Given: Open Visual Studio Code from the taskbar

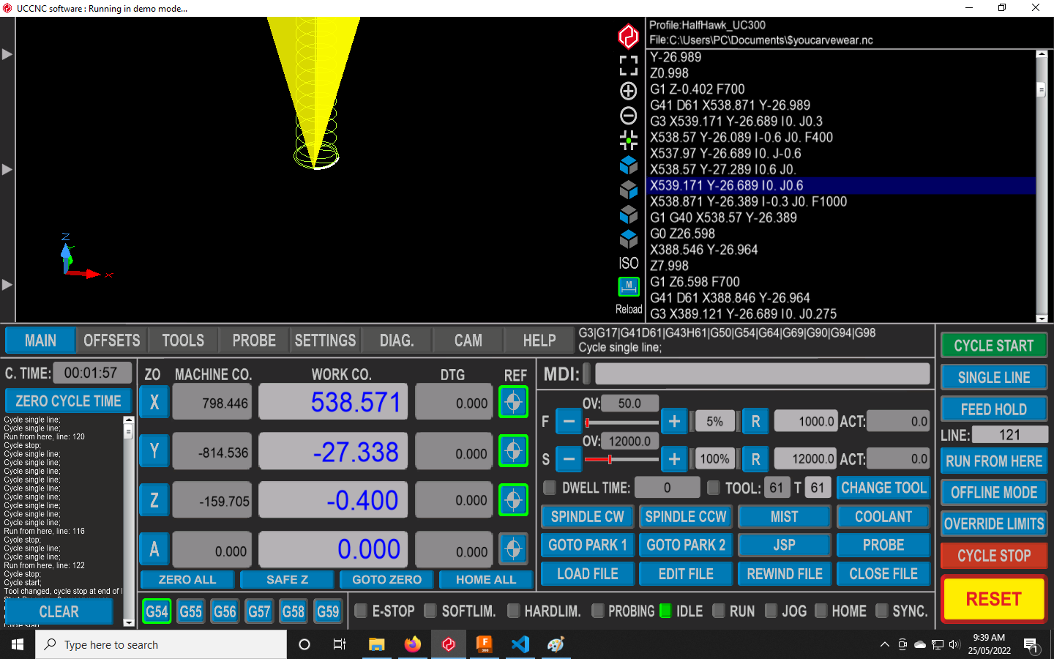Looking at the screenshot, I should pyautogui.click(x=520, y=644).
